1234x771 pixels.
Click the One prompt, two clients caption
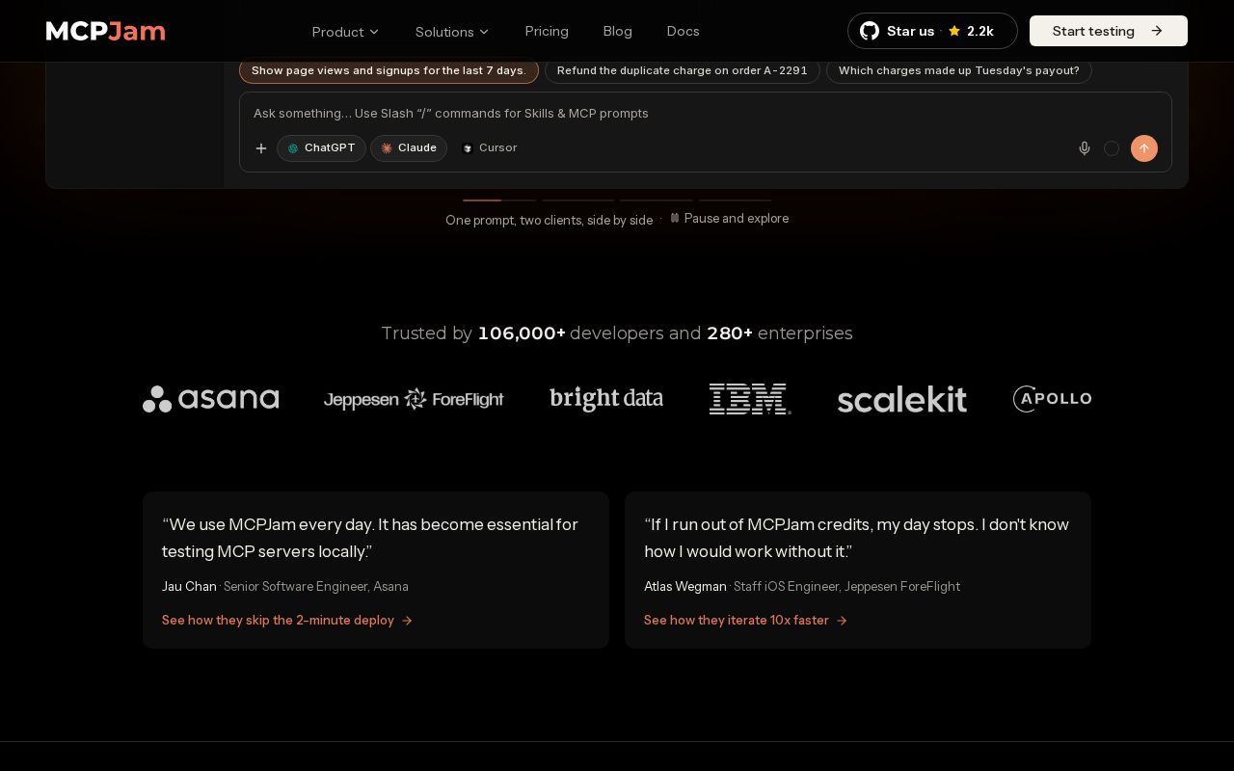tap(550, 221)
